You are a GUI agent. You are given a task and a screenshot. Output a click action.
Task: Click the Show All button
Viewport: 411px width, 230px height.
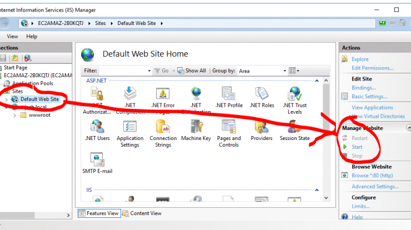tap(192, 71)
